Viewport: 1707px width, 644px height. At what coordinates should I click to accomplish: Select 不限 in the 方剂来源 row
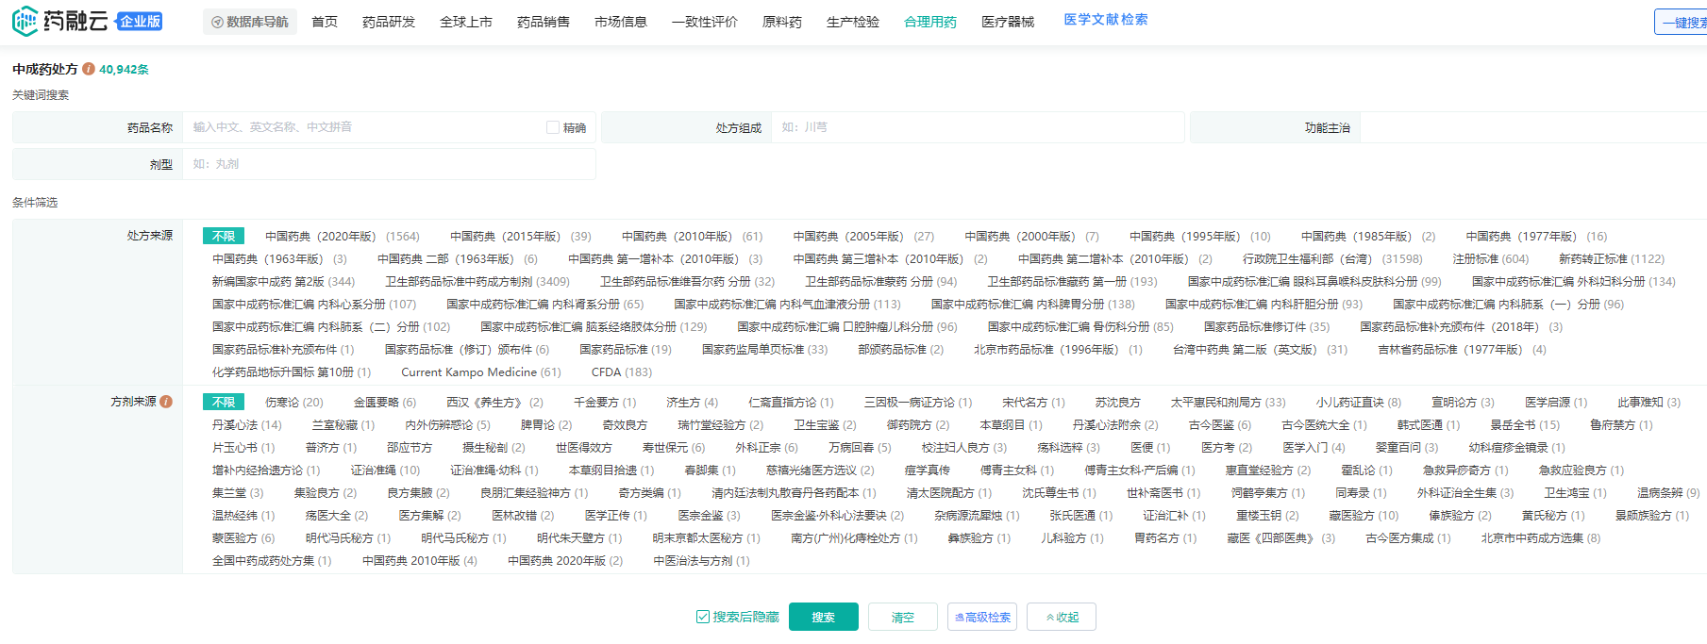point(224,402)
